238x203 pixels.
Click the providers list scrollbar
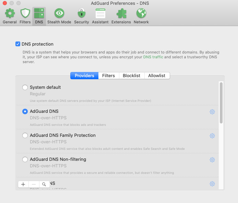pos(221,103)
